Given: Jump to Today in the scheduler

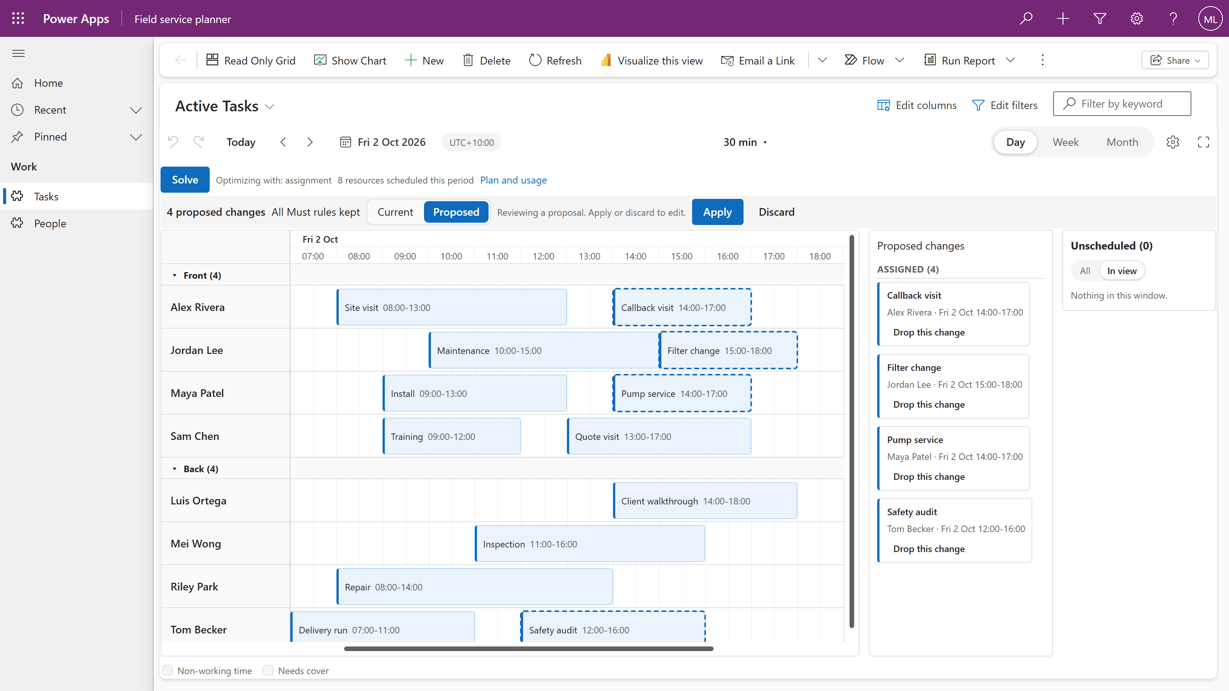Looking at the screenshot, I should click(x=241, y=142).
